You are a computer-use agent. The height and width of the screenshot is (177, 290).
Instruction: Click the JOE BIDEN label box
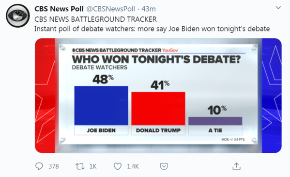(x=101, y=130)
